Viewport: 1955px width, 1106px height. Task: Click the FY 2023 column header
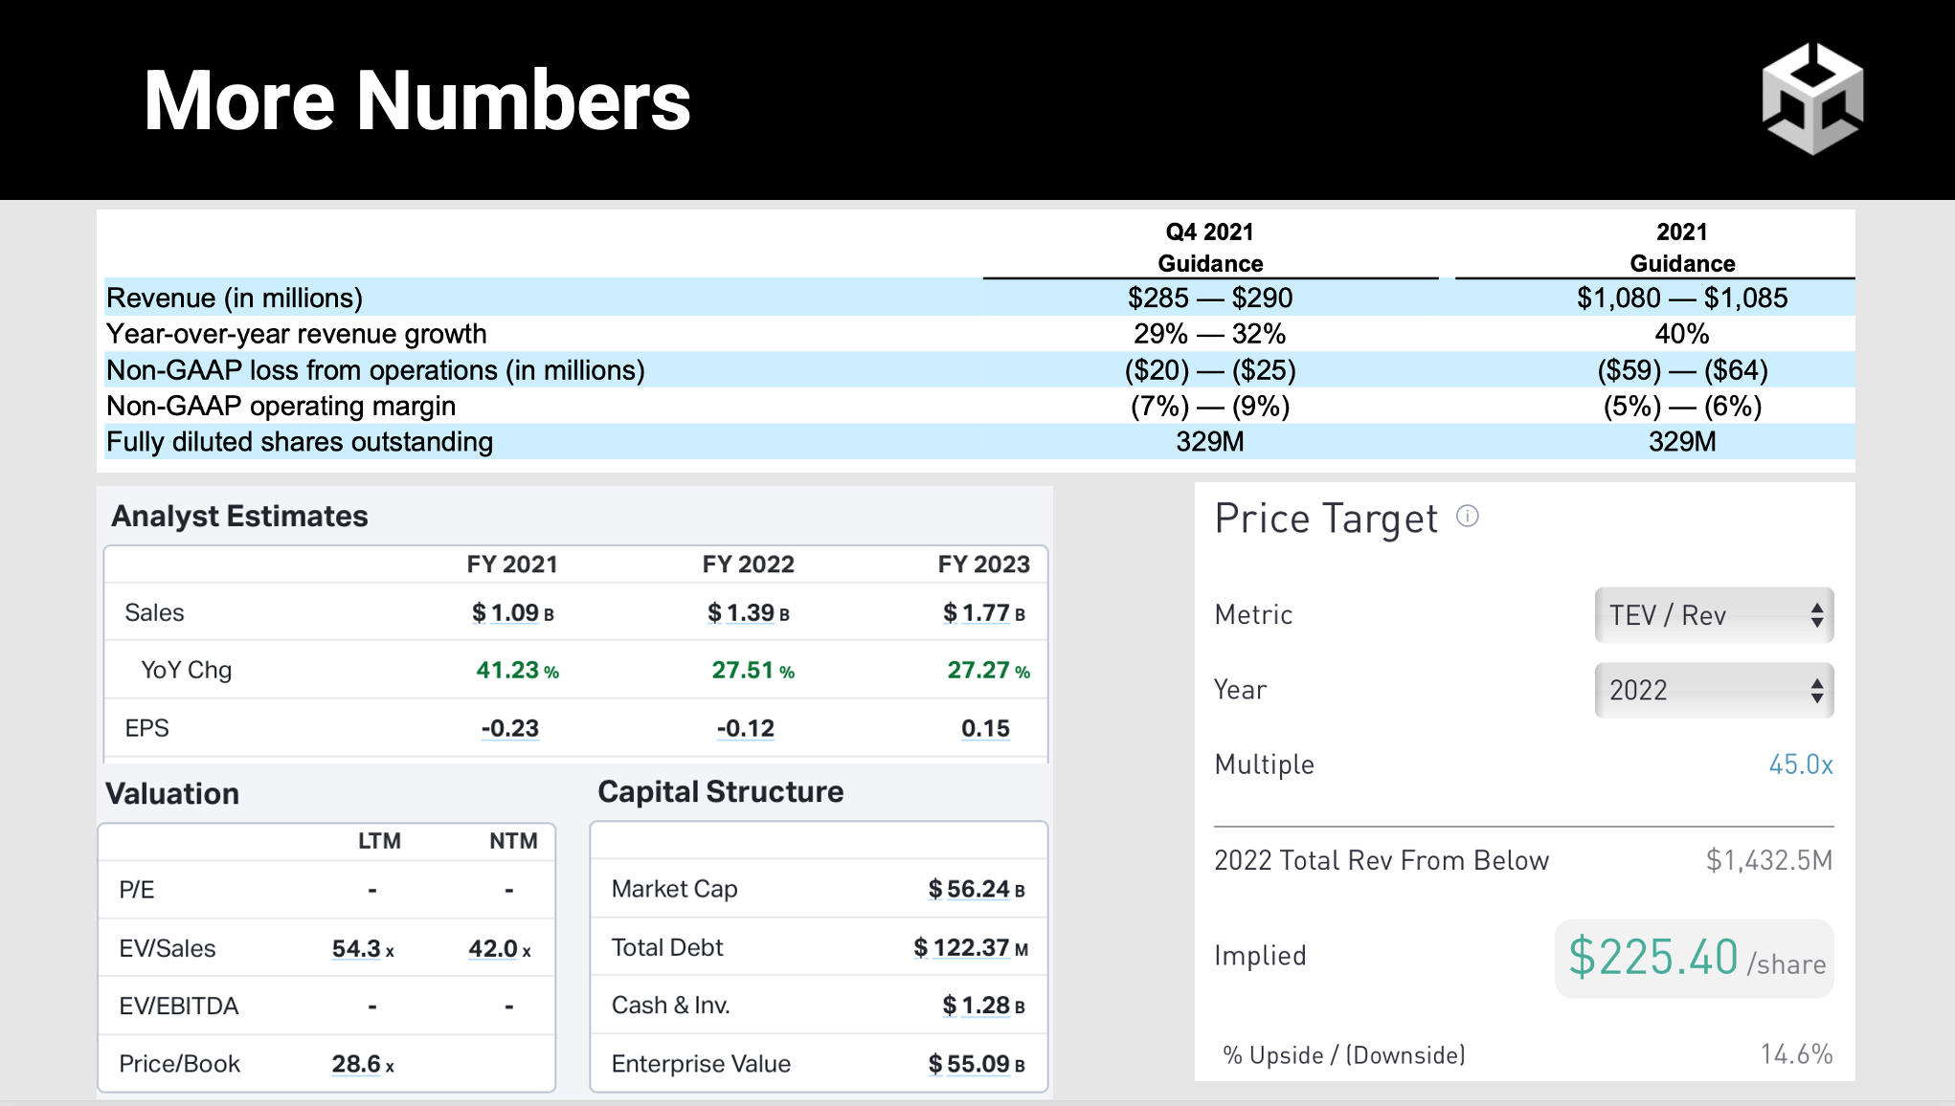(984, 564)
